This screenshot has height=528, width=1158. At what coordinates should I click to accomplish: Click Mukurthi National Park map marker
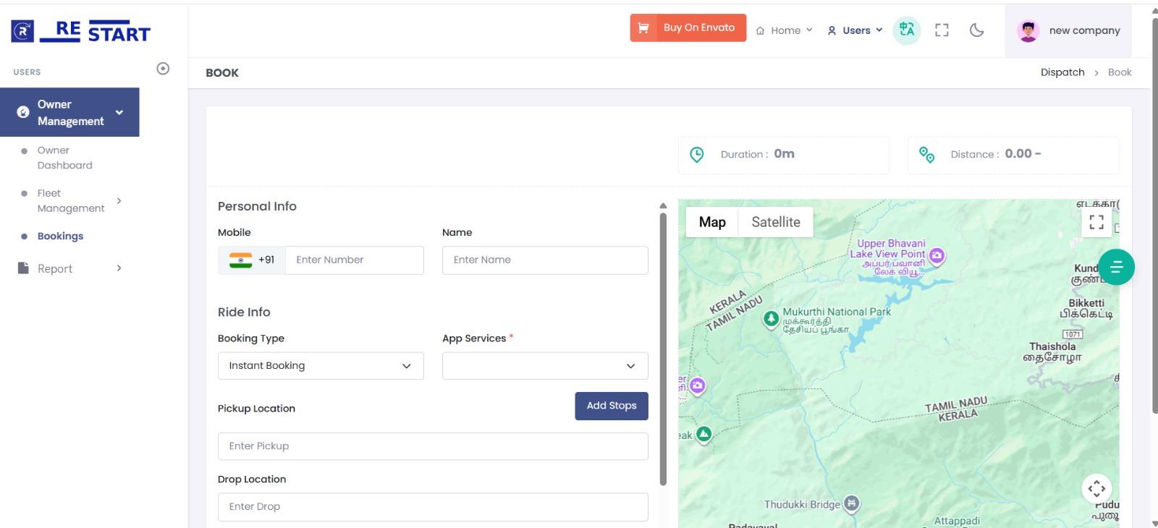tap(772, 318)
